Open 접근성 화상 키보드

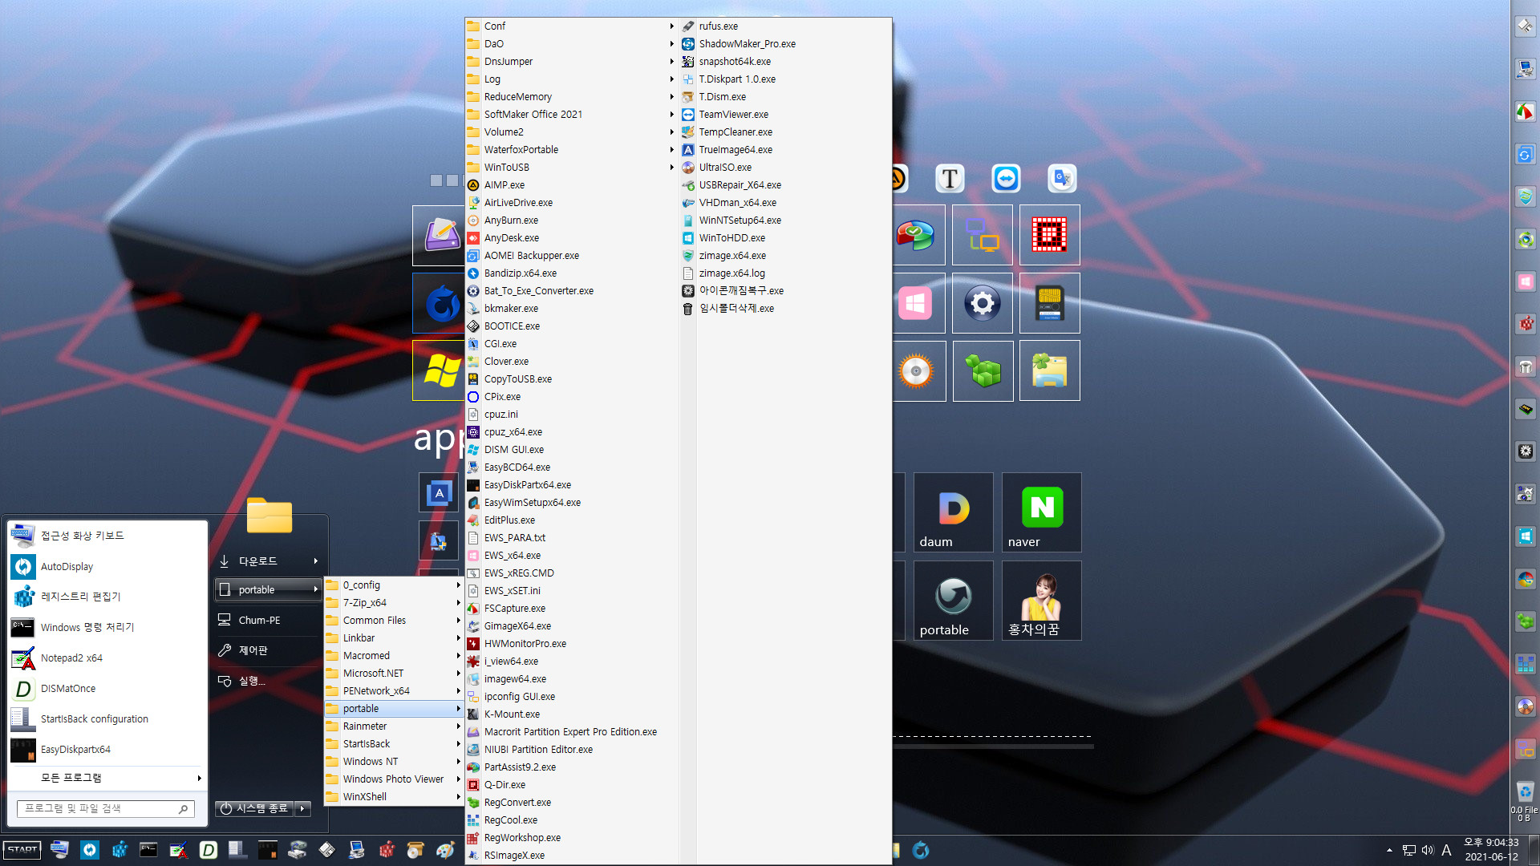[107, 536]
